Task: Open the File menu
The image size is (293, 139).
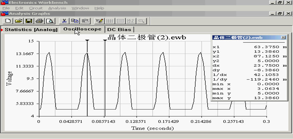Action: [6, 8]
